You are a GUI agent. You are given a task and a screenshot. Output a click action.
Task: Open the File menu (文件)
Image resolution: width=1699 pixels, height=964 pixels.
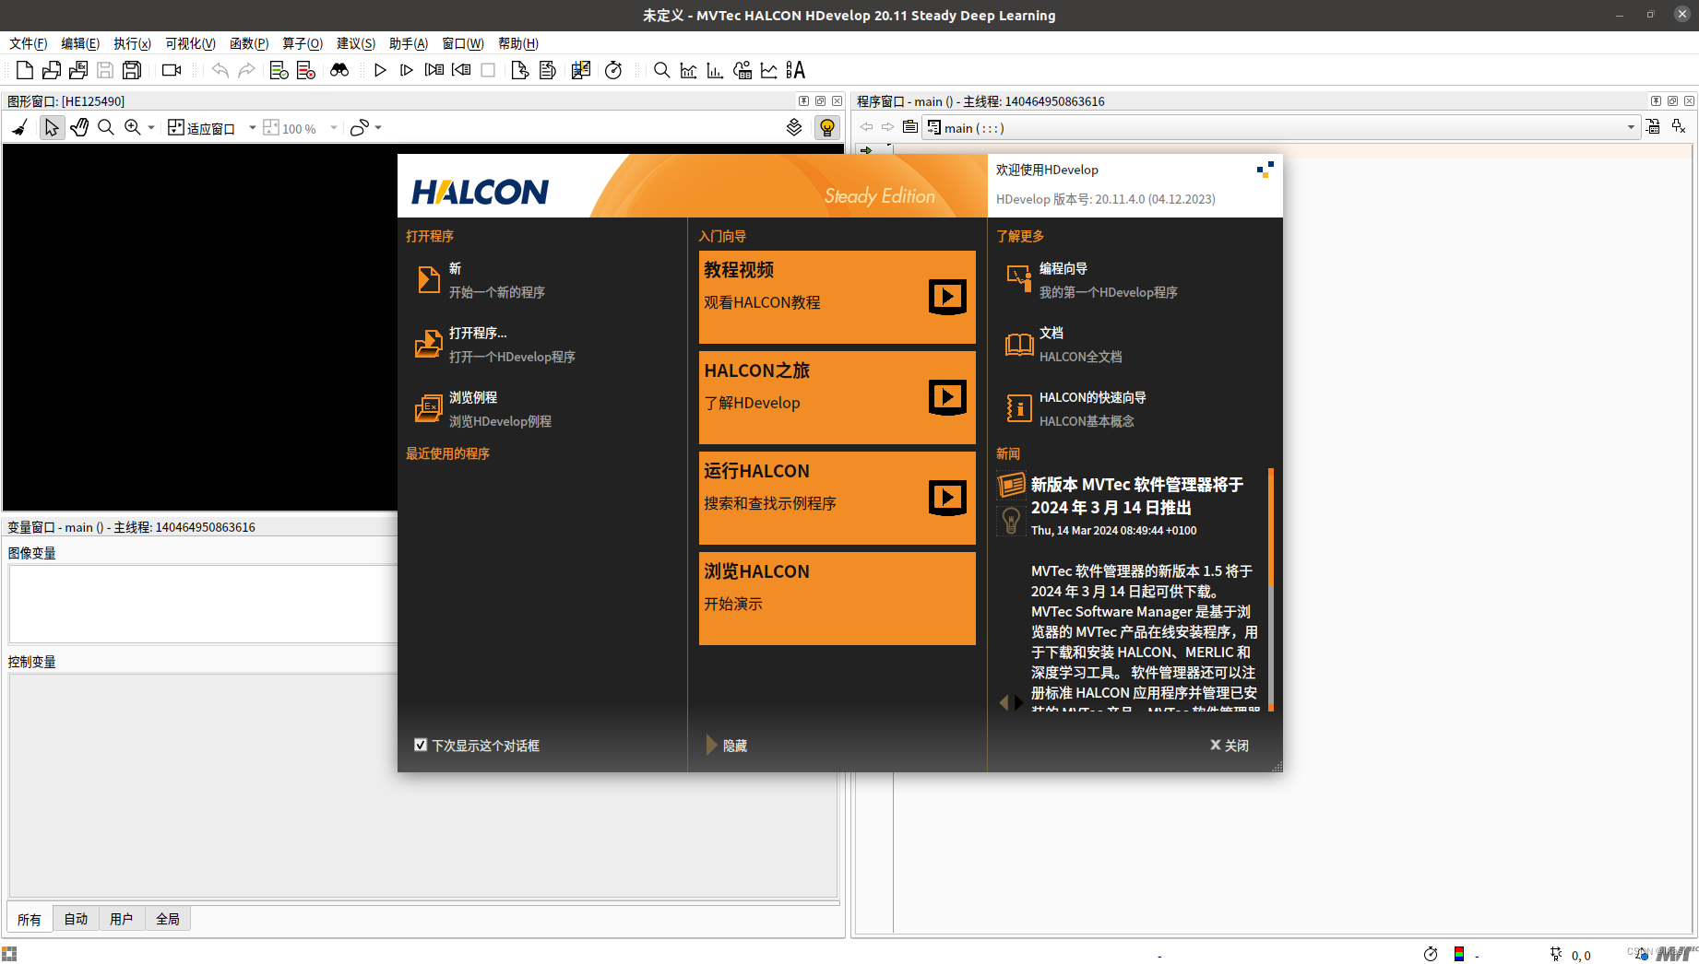click(x=29, y=43)
